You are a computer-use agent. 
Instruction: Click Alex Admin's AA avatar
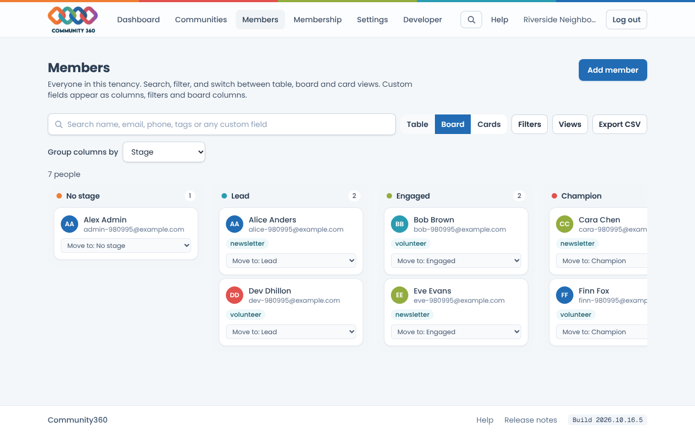(69, 224)
